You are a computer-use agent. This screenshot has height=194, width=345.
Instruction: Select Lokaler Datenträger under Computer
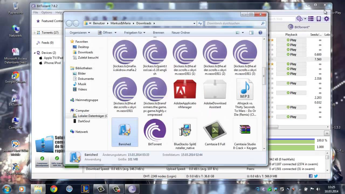click(90, 116)
